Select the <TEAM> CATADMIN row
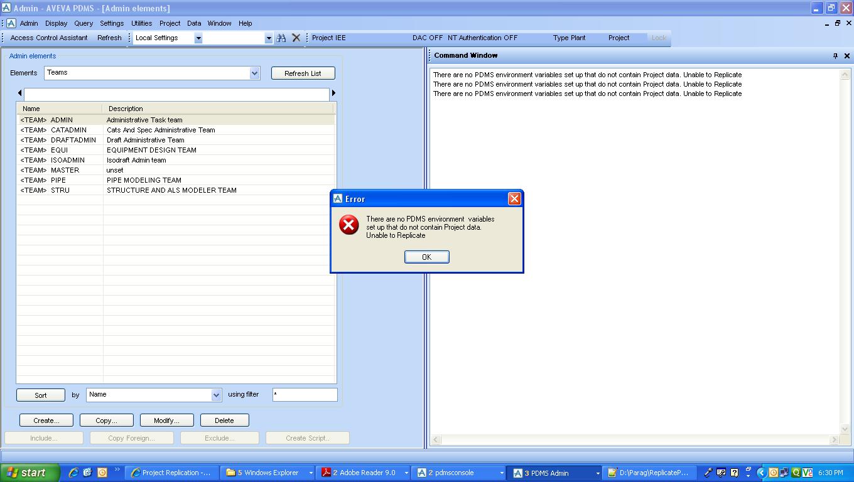The image size is (854, 482). (x=176, y=130)
